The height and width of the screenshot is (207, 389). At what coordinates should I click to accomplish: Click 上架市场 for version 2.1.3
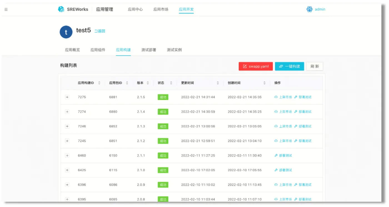283,126
